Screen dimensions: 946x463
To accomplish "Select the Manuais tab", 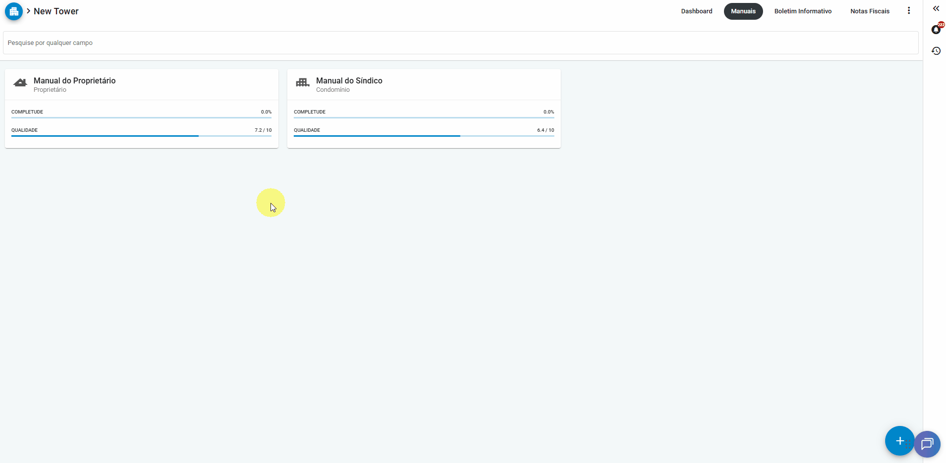I will [x=743, y=11].
